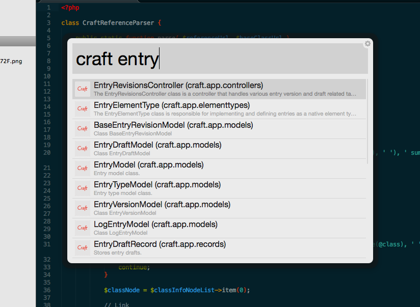420x307 pixels.
Task: Click Craft icon beside EntryVersionModel
Action: (x=82, y=208)
